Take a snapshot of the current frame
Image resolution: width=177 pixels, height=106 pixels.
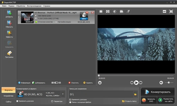point(100,83)
